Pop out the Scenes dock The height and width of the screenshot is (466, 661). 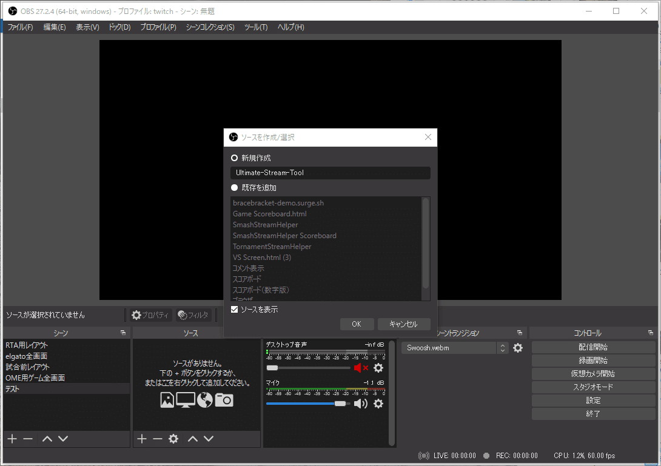pos(123,333)
